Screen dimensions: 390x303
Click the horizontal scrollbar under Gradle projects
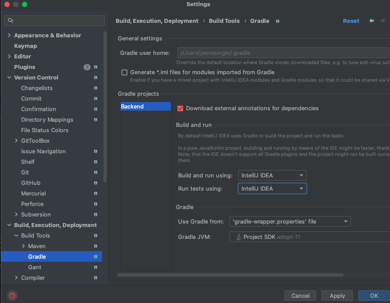point(230,275)
